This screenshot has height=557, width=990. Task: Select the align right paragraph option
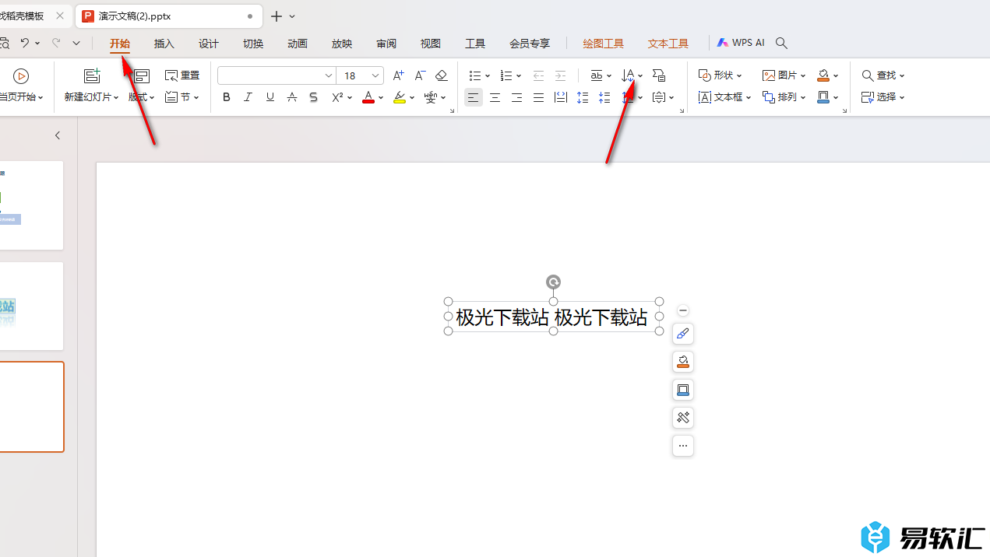pos(516,97)
